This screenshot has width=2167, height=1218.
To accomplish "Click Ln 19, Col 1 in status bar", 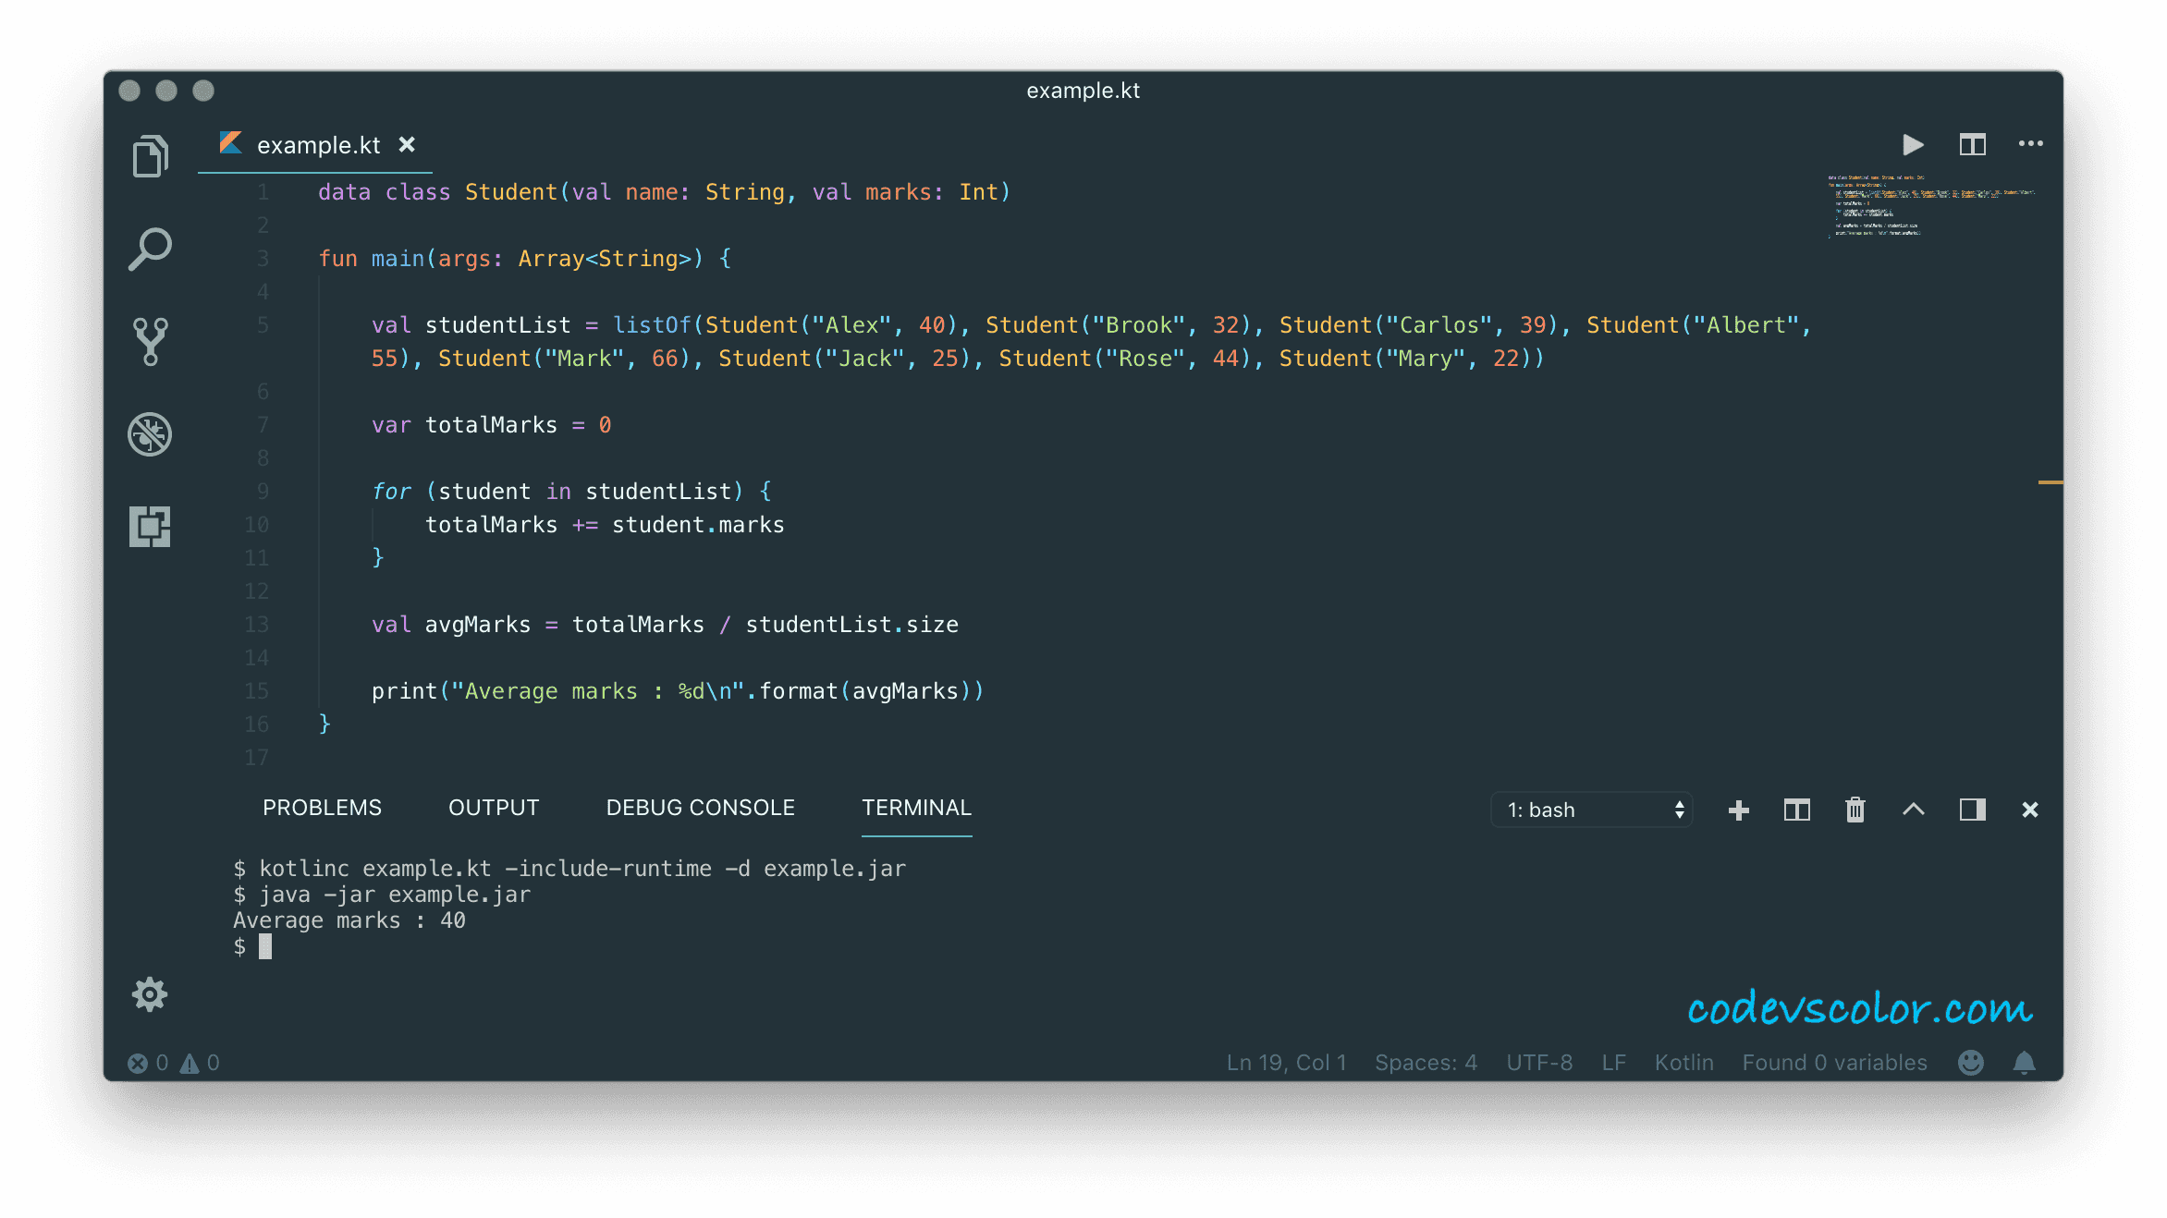I will coord(1286,1063).
